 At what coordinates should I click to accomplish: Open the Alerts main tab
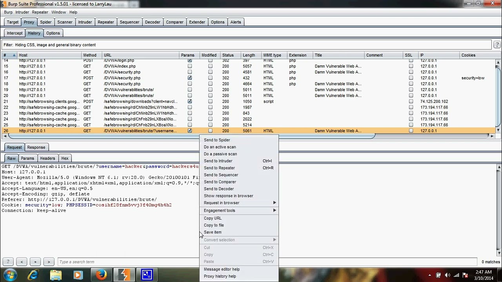236,22
